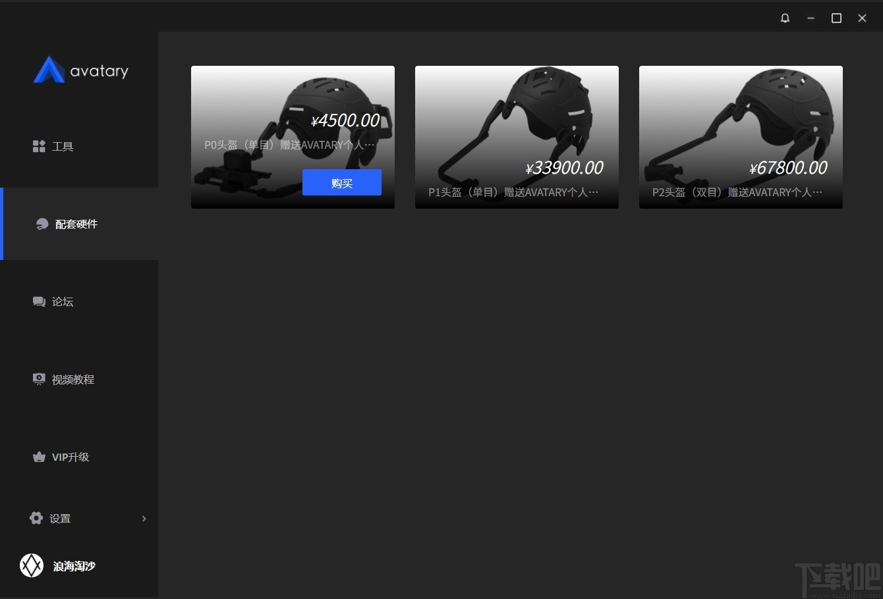883x599 pixels.
Task: Click the ¥4500.00 price
Action: [x=346, y=120]
